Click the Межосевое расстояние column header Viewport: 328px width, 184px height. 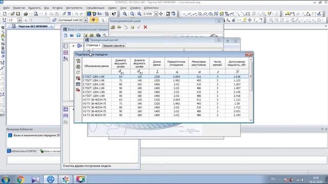(199, 63)
